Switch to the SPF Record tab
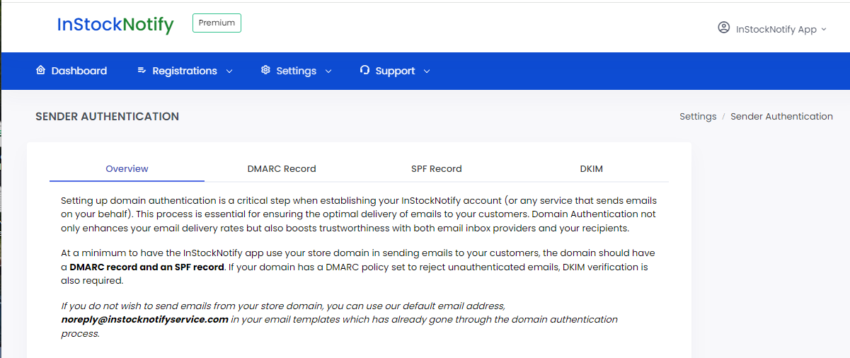 (437, 168)
